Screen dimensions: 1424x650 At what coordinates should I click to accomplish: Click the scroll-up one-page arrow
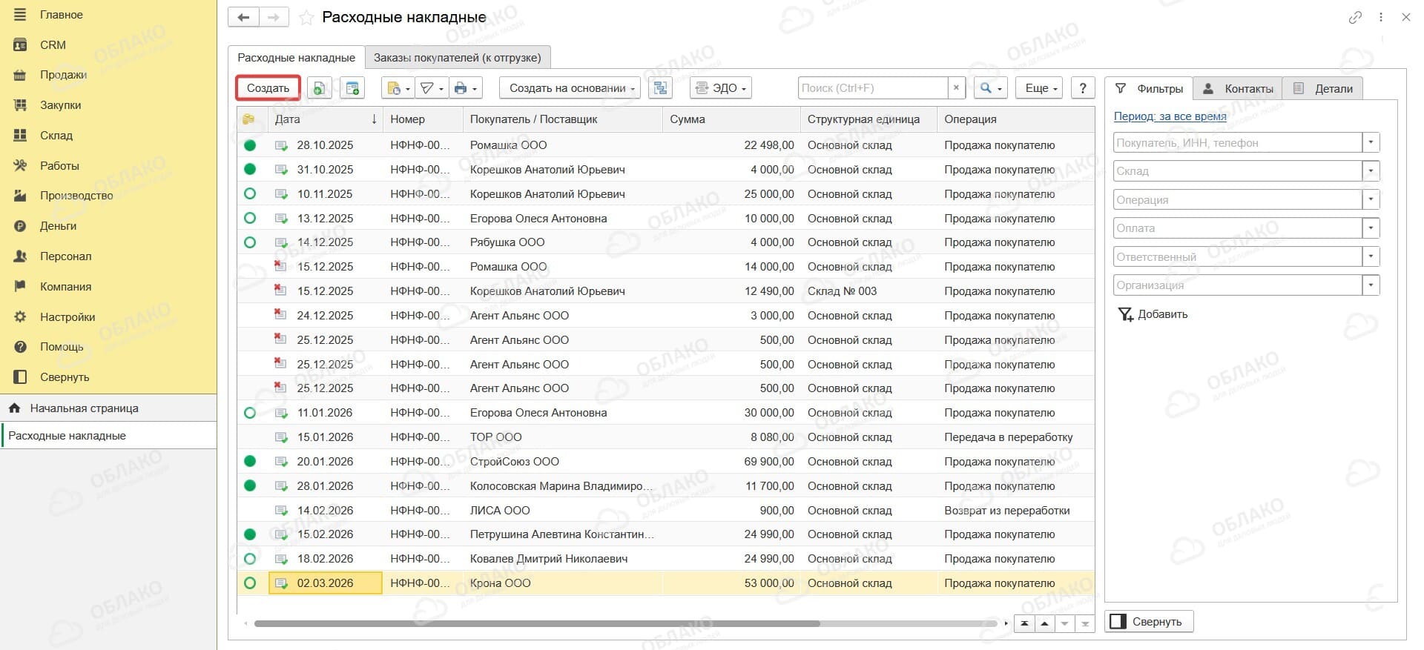(x=1044, y=624)
